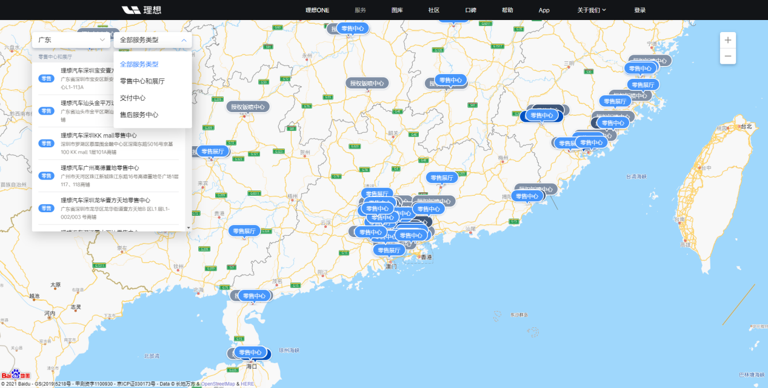Select the 授权钣喷中心 marker near 桂林
Image resolution: width=768 pixels, height=388 pixels.
367,84
